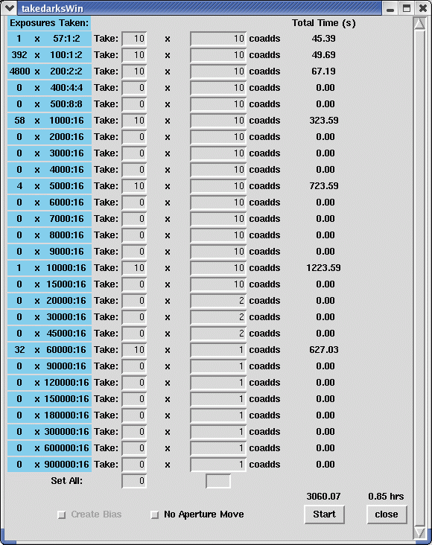Click the Set All coadds input box

218,481
